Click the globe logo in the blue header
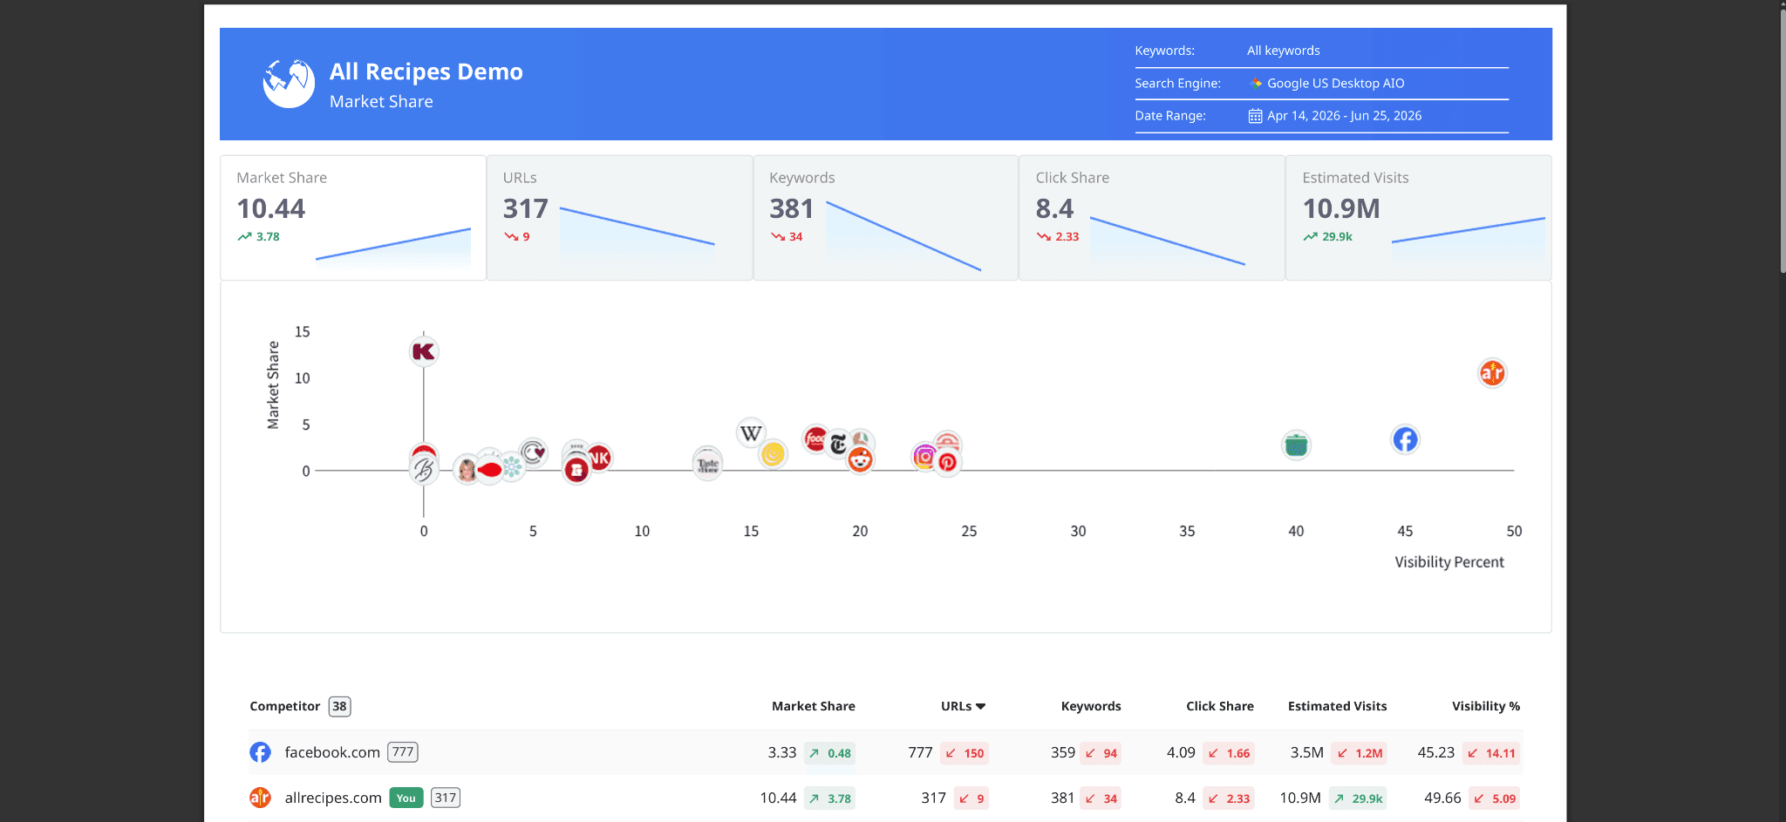Screen dimensions: 1786x822 pyautogui.click(x=289, y=84)
